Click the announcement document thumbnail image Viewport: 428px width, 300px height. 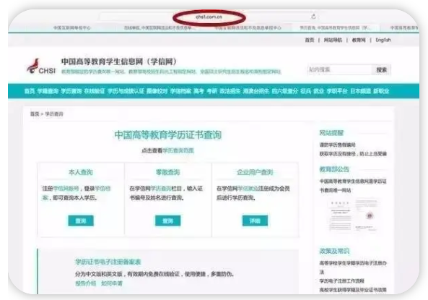tap(353, 215)
